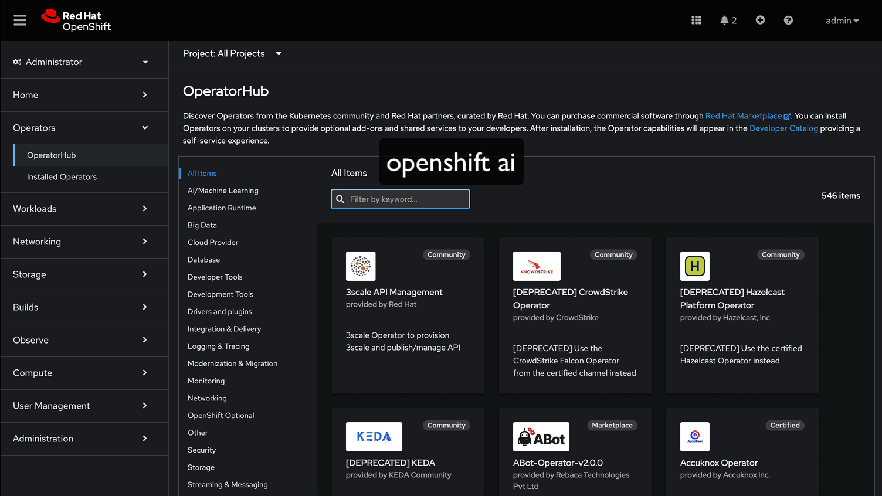Expand the Storage sidebar section
Viewport: 882px width, 496px height.
[84, 274]
